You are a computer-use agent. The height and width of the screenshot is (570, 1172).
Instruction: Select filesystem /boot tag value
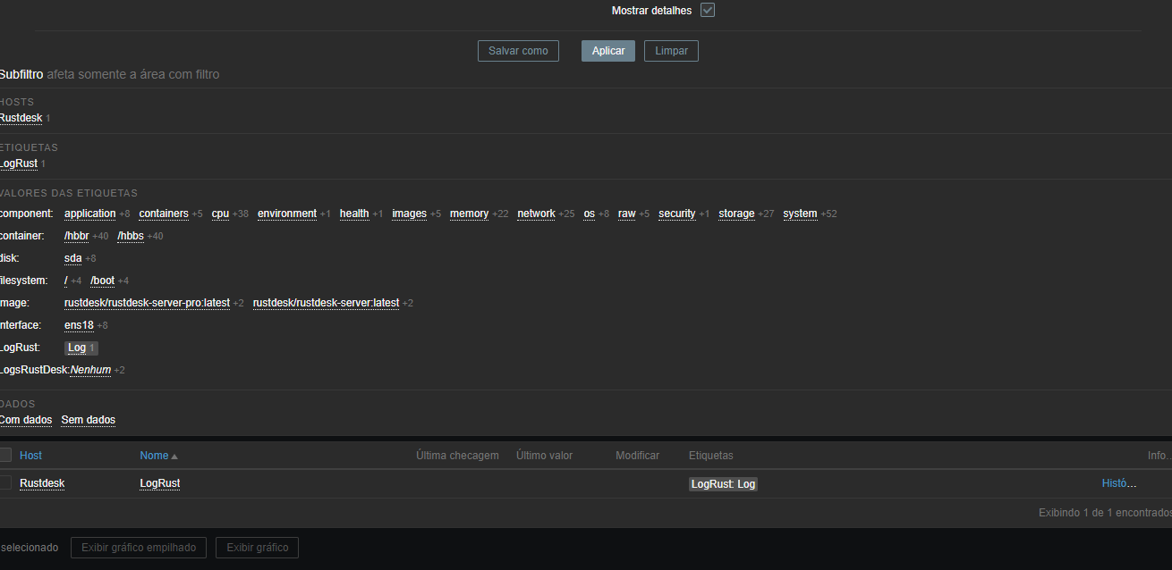[102, 281]
